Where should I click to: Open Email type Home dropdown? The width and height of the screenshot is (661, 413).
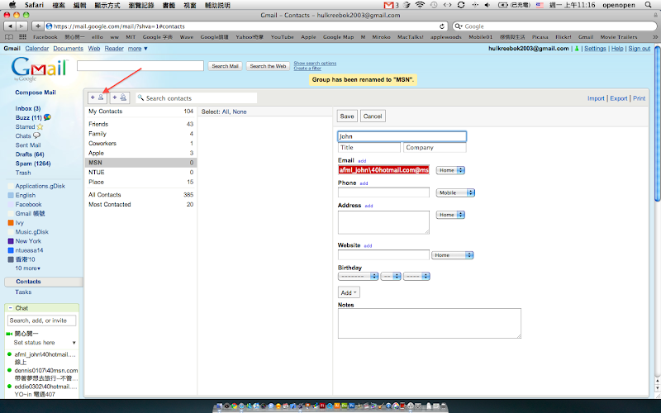coord(450,170)
